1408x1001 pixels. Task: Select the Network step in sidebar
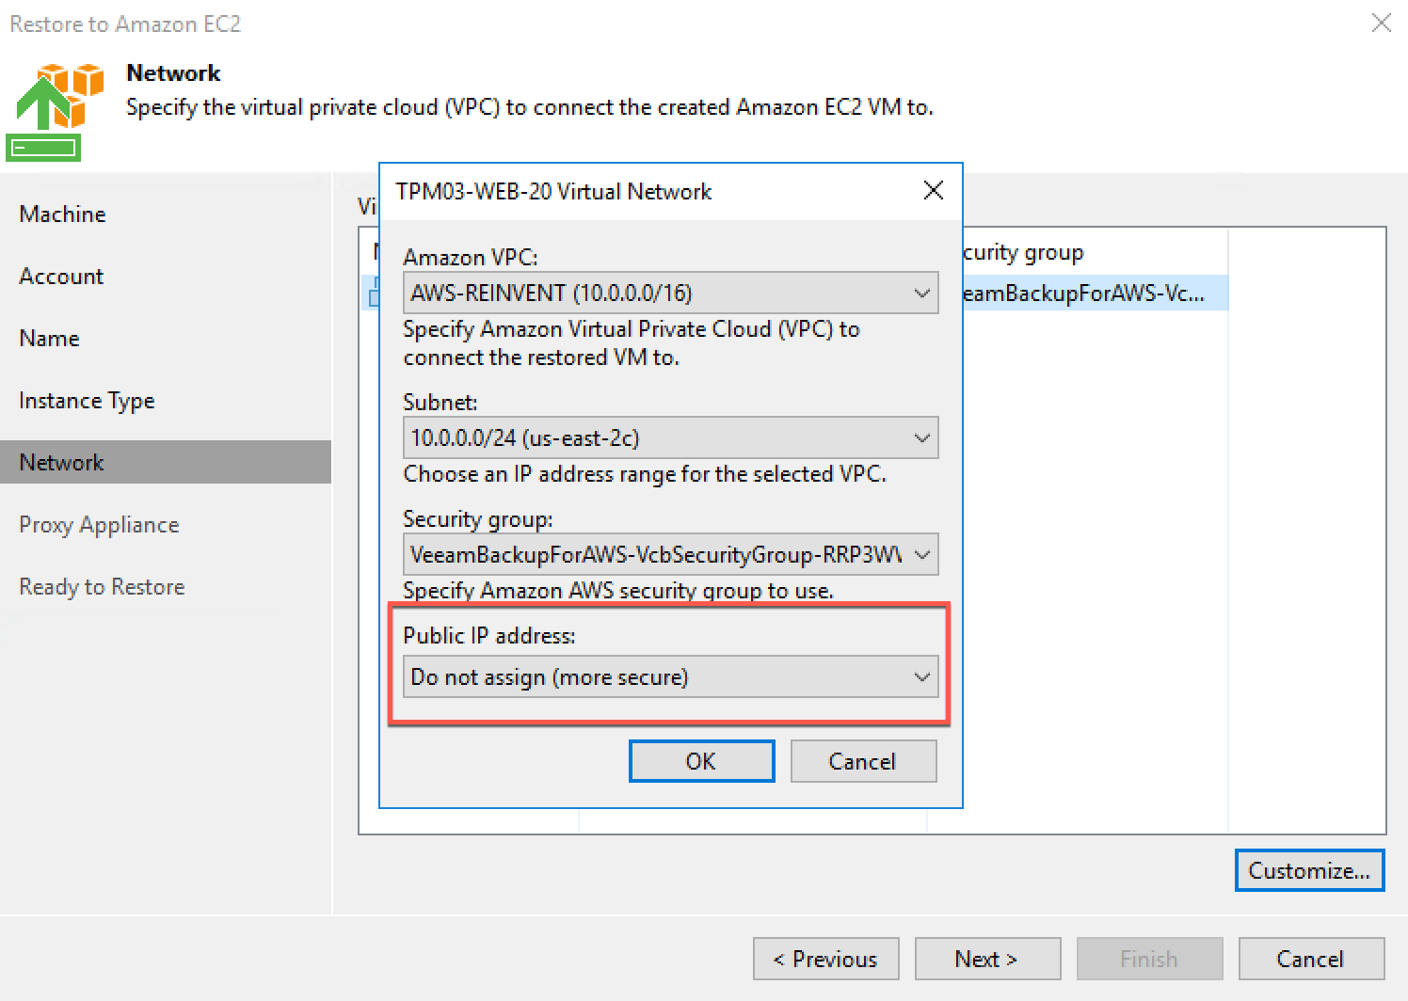tap(166, 462)
